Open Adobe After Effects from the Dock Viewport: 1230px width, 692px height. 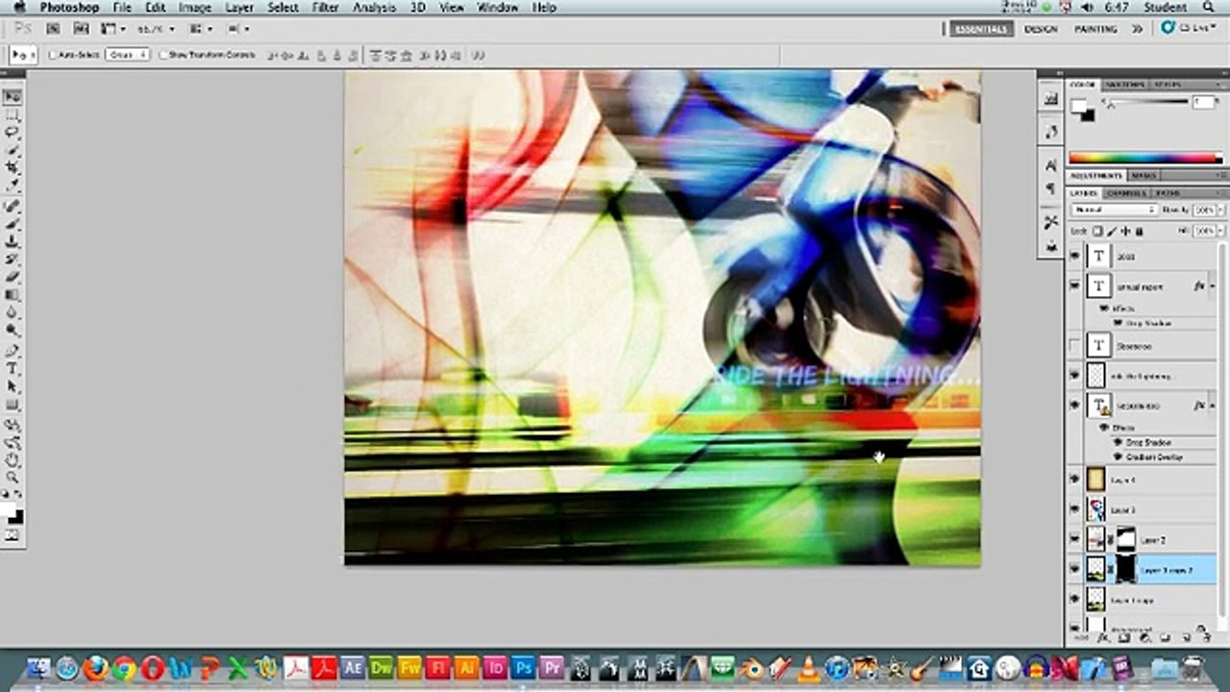pyautogui.click(x=352, y=667)
